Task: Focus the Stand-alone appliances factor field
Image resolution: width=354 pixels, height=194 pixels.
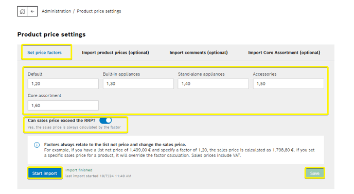Action: point(213,84)
